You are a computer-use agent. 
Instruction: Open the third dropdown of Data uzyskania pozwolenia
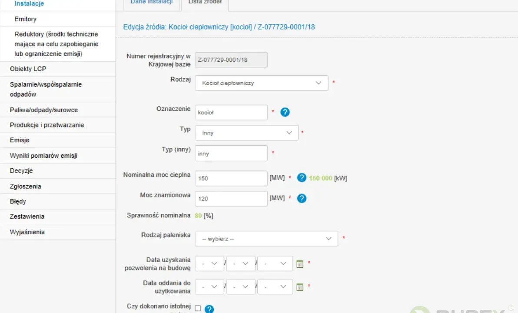pos(275,264)
